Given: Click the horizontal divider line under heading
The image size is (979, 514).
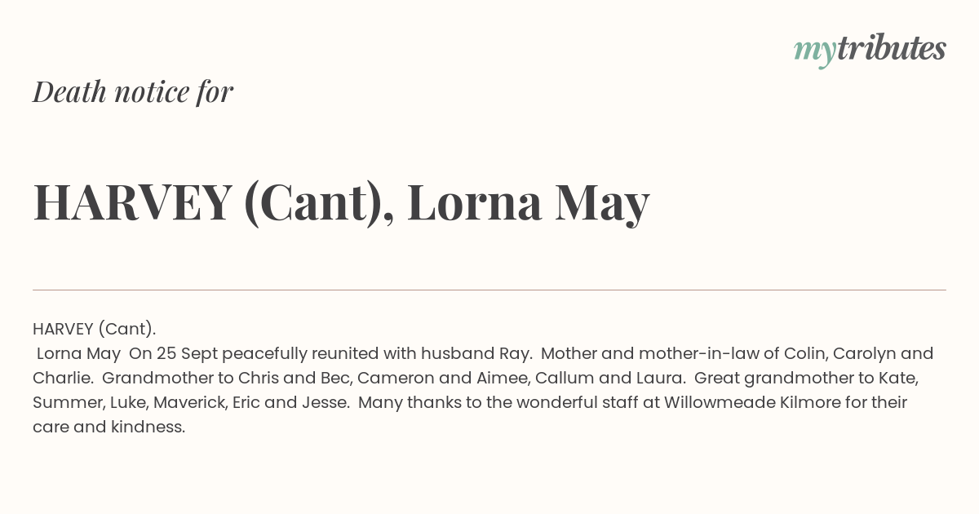Looking at the screenshot, I should coord(489,290).
